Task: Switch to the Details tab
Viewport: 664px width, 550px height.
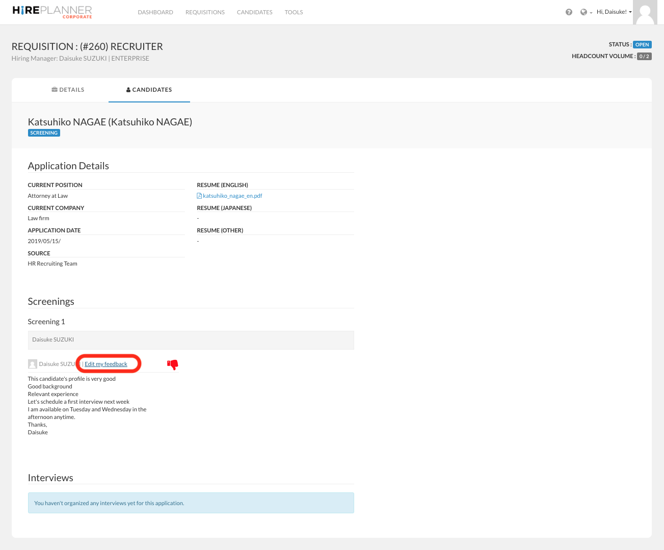Action: click(x=68, y=90)
